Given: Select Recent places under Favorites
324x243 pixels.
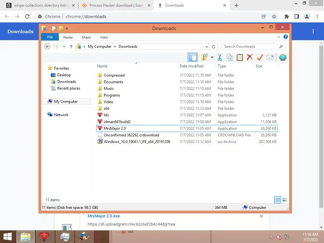Looking at the screenshot, I should point(68,88).
